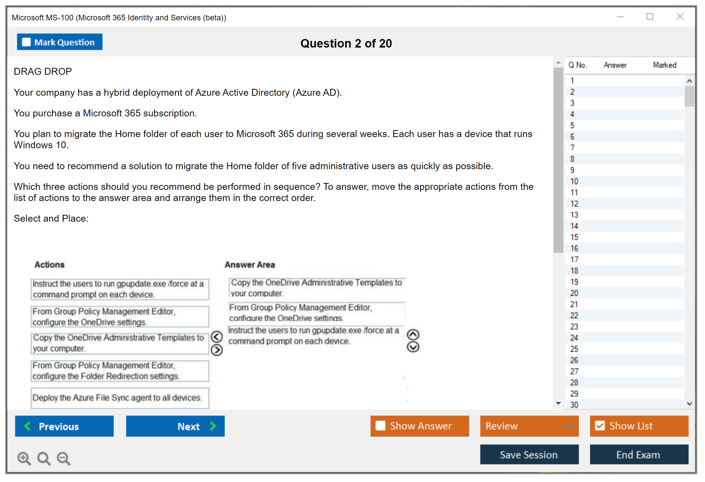Select question 20 in the list
This screenshot has height=482, width=705.
click(574, 293)
